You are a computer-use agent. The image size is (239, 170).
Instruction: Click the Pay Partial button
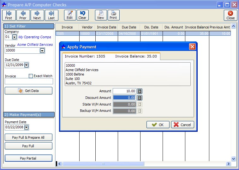(28, 158)
